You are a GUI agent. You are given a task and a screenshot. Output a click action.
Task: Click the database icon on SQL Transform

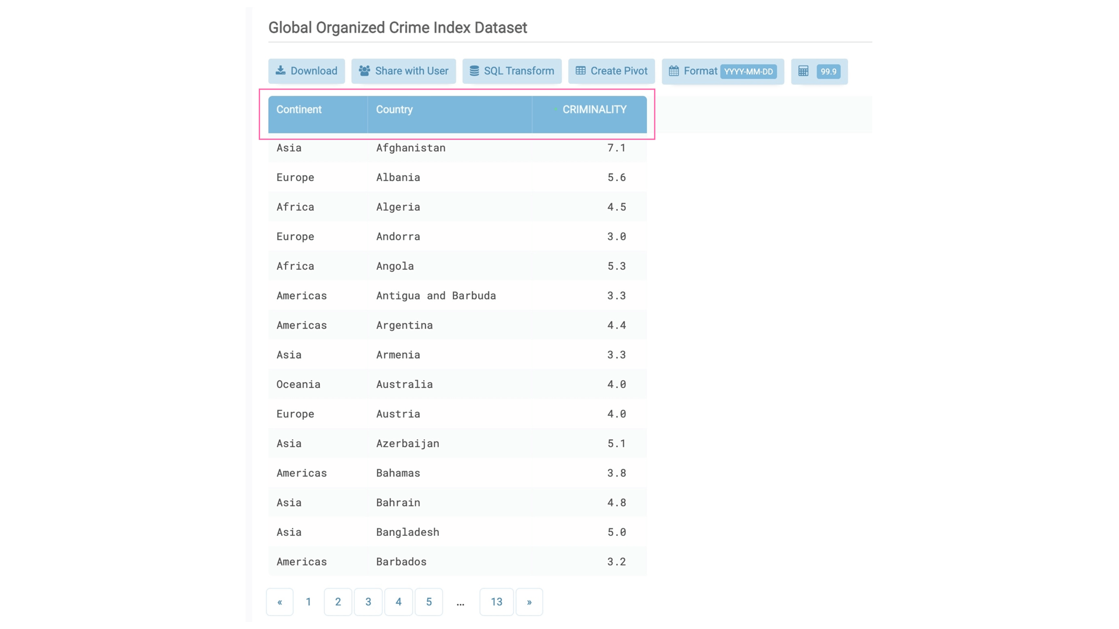(x=474, y=70)
